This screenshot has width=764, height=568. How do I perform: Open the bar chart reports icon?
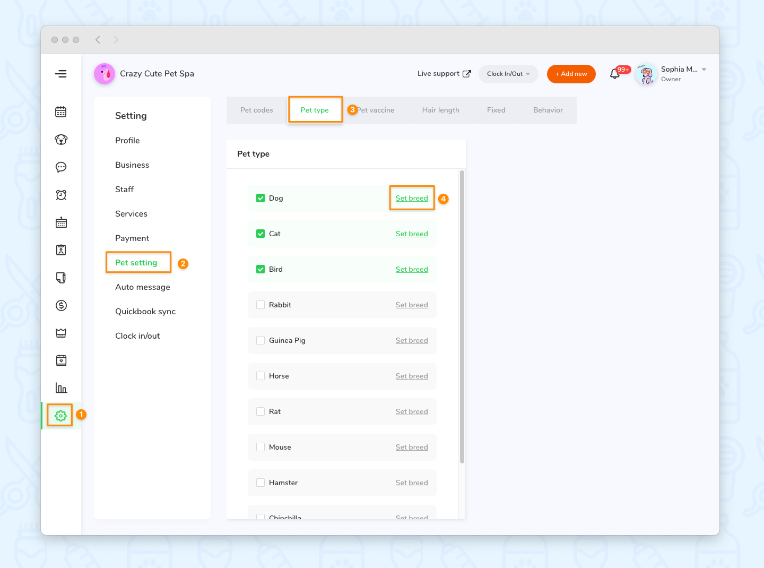[61, 388]
